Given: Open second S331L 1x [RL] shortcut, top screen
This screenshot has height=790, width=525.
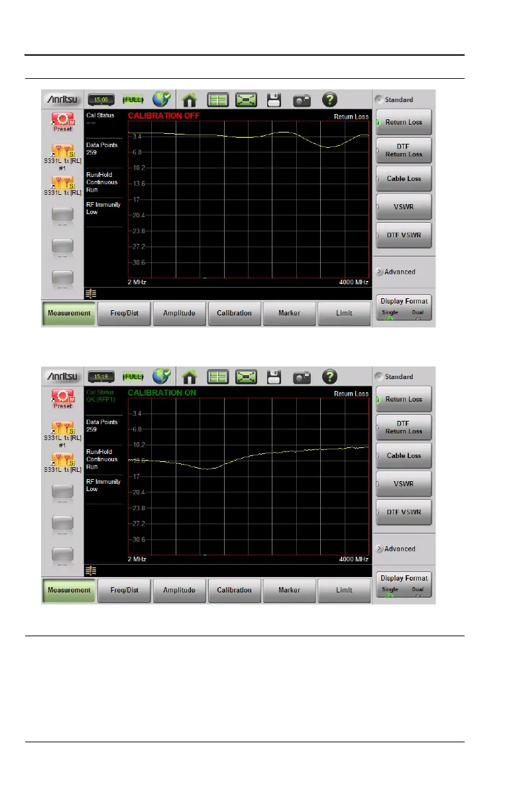Looking at the screenshot, I should [62, 186].
